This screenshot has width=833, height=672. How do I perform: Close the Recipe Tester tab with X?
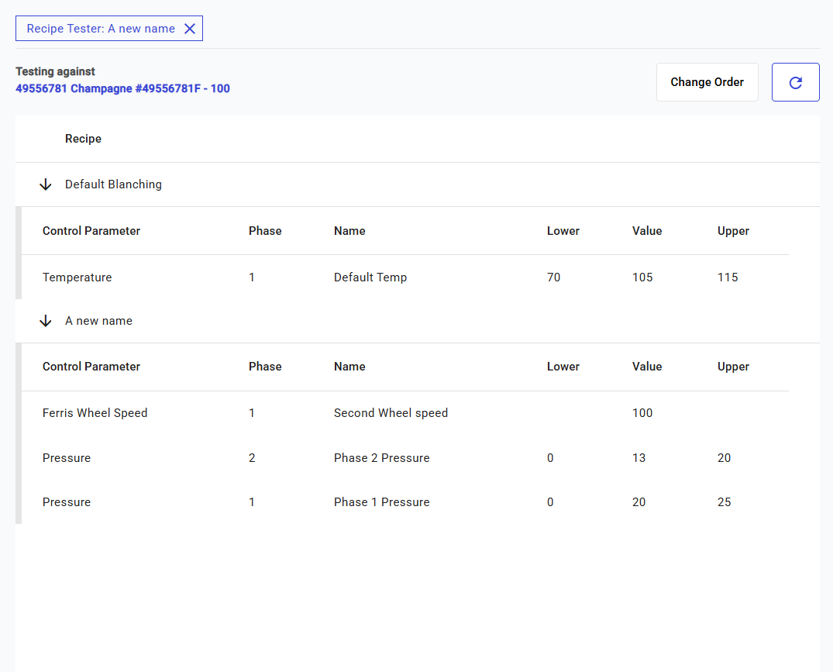pos(190,29)
